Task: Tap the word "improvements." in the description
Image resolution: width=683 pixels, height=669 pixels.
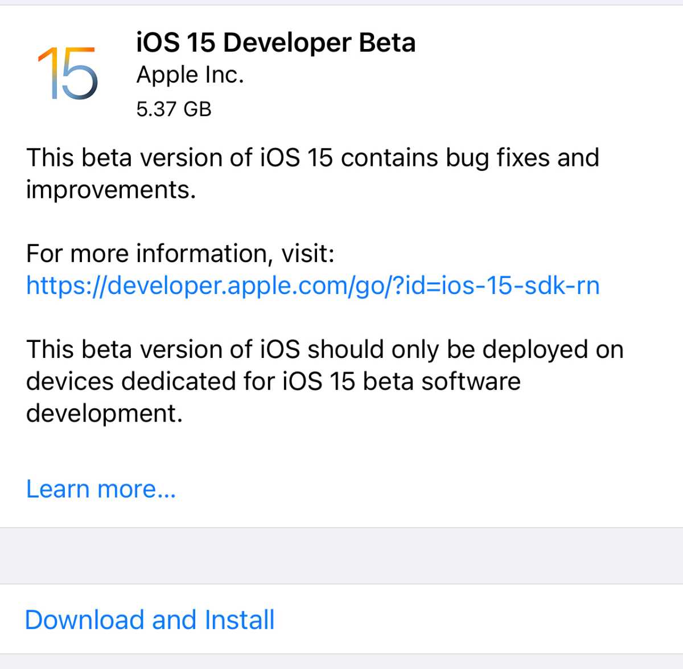Action: (111, 190)
